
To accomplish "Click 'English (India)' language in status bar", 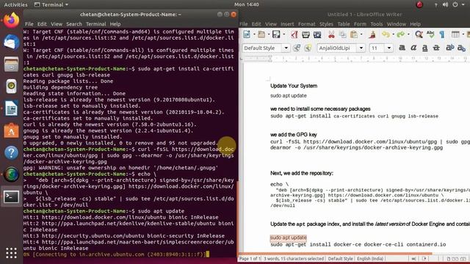I will 370,259.
